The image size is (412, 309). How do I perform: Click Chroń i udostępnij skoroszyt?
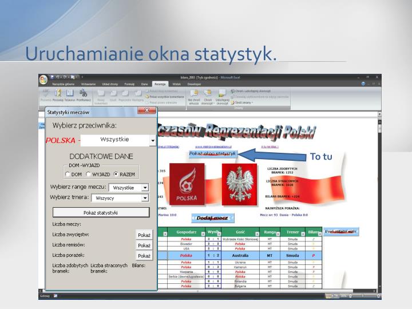[x=251, y=91]
